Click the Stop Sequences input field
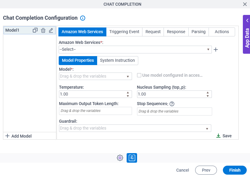250x177 pixels. (174, 111)
